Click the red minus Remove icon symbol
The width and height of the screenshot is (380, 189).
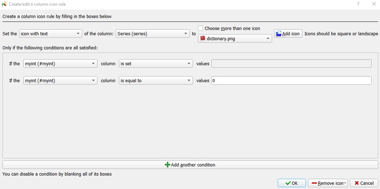click(314, 183)
